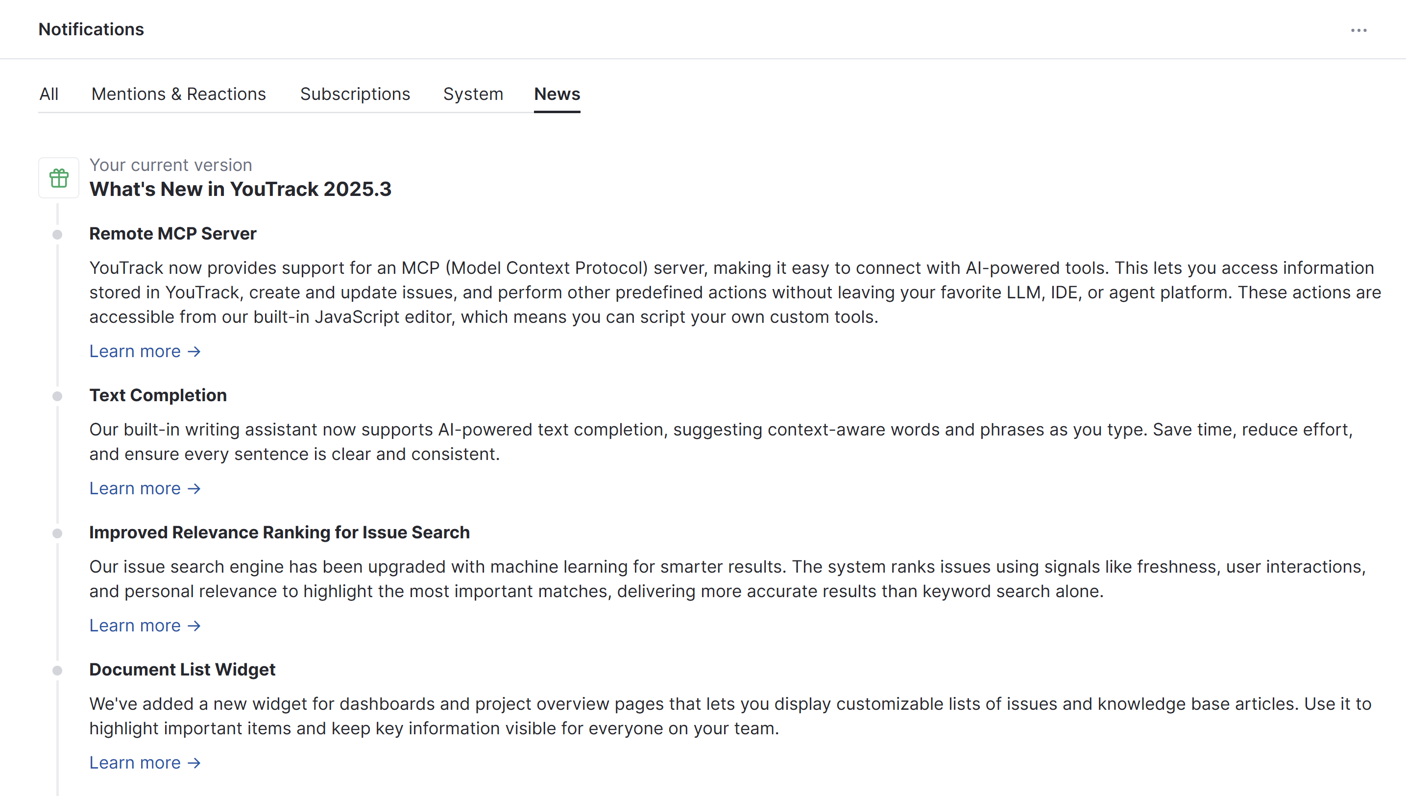Image resolution: width=1406 pixels, height=796 pixels.
Task: Click the timeline dot beside Text Completion
Action: [57, 396]
